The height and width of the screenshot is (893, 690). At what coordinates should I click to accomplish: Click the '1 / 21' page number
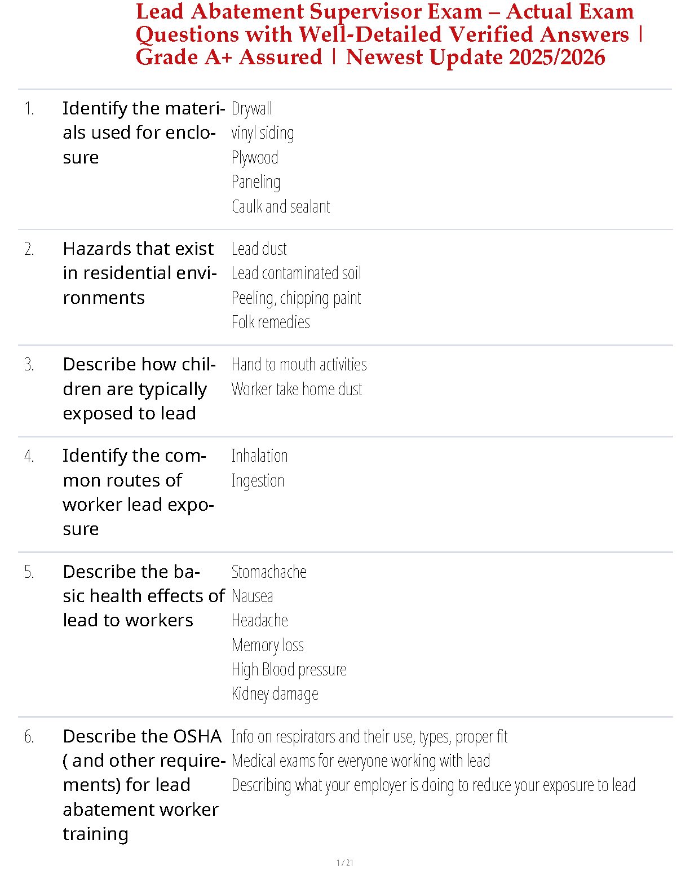point(345,863)
